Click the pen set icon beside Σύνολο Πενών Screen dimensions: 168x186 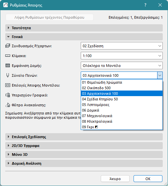point(8,75)
